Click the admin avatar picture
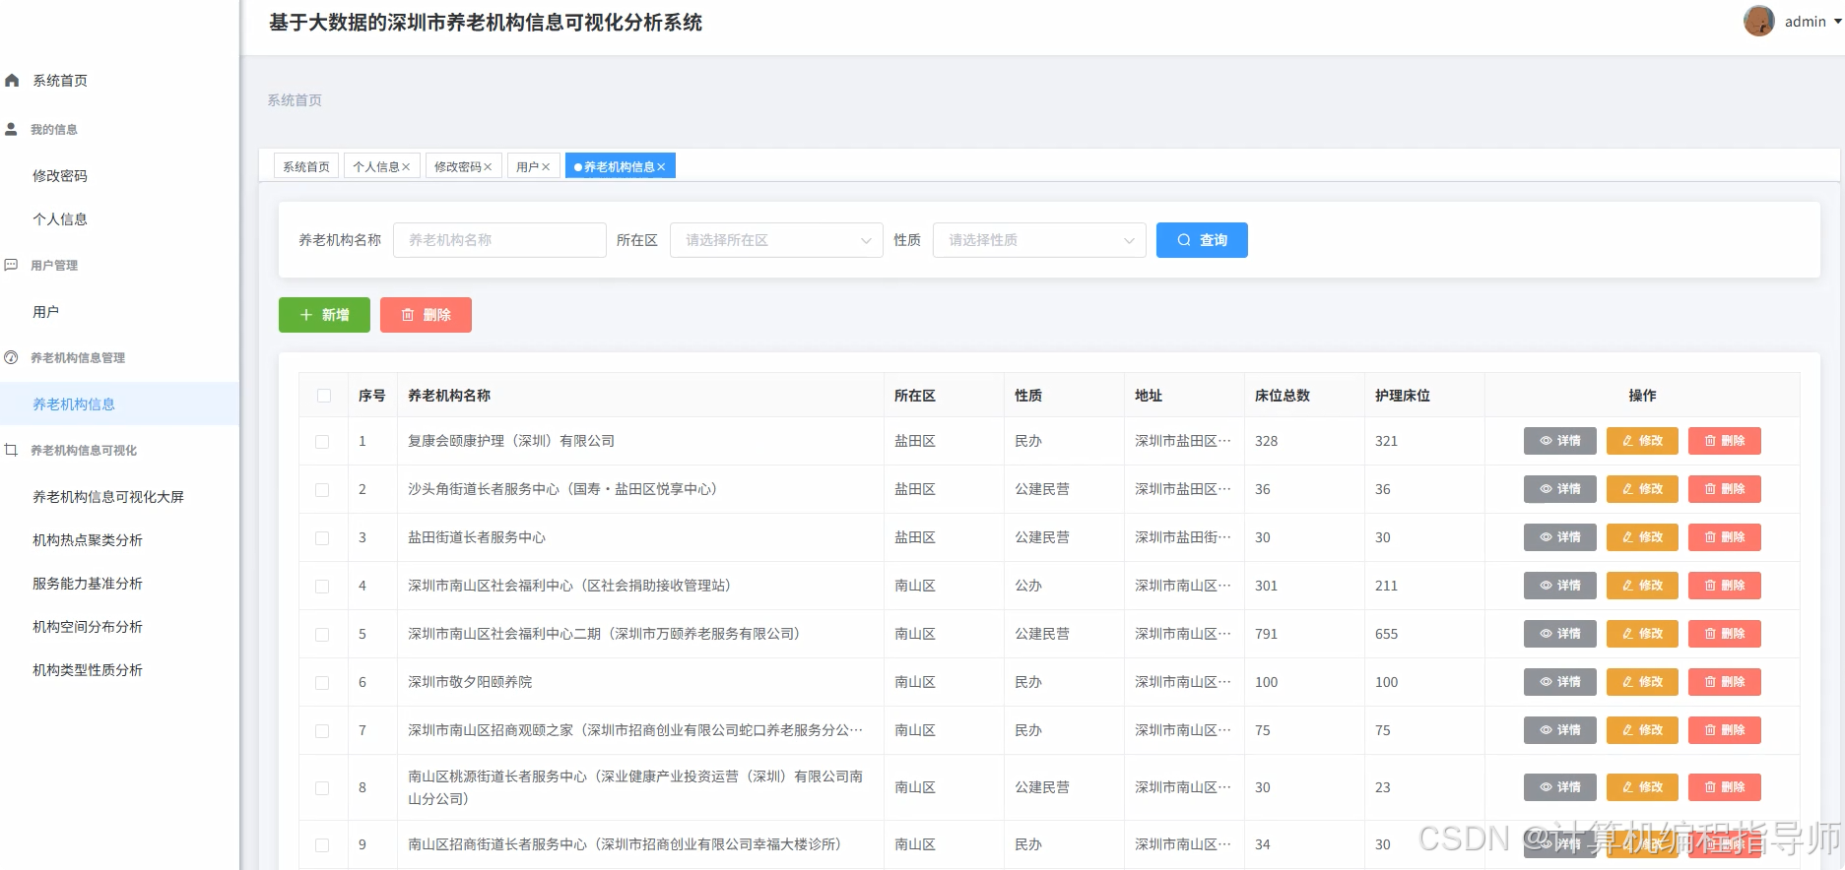 (x=1759, y=21)
